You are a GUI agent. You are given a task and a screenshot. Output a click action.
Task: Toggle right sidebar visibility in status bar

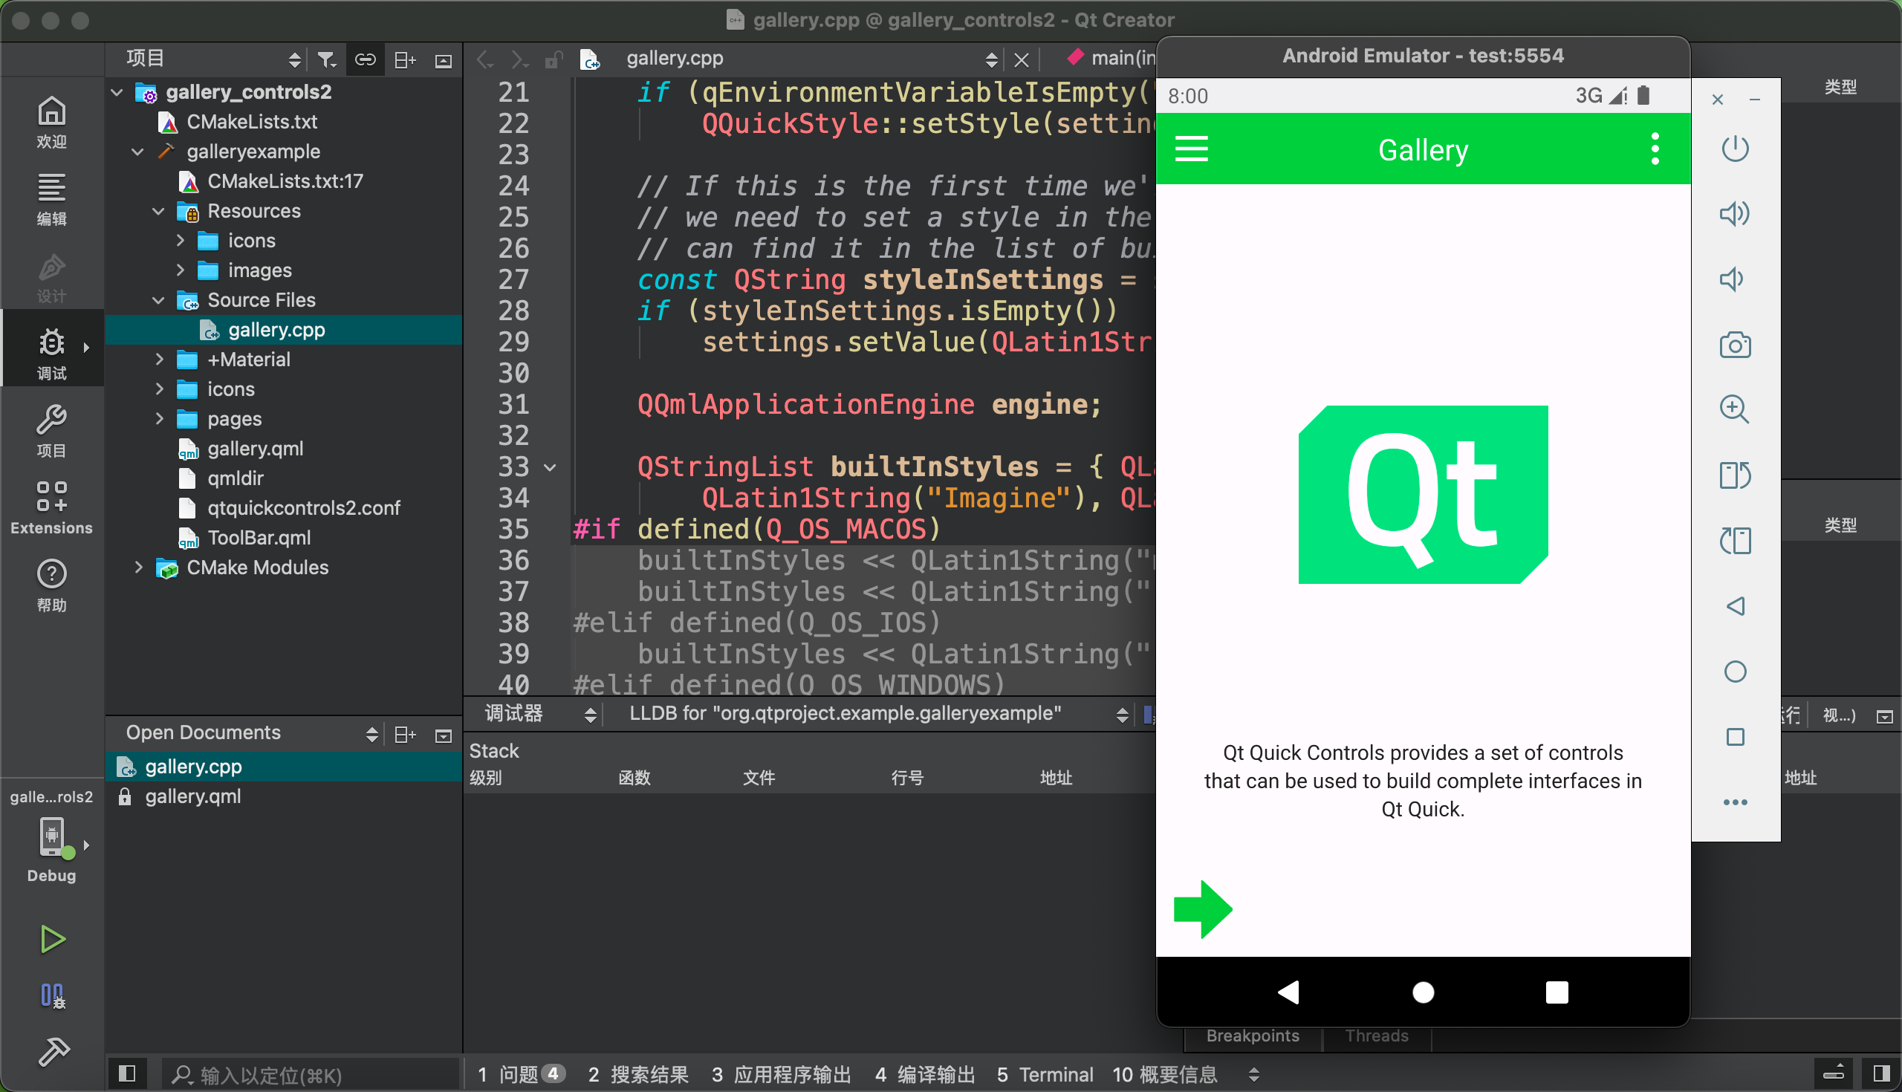(x=1880, y=1074)
